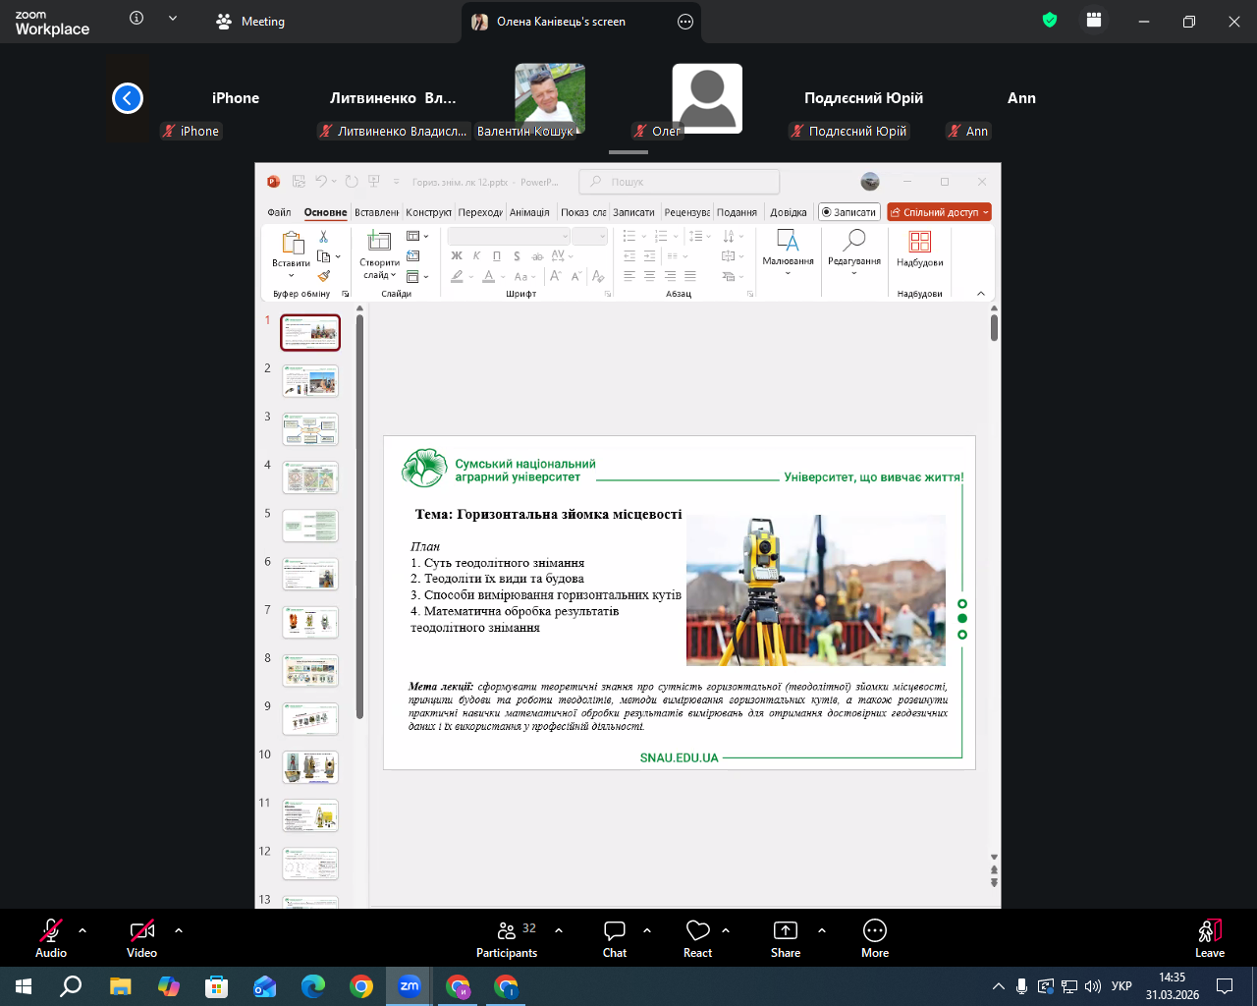Switch to the Meeting tab
Screen dimensions: 1257x1006
pos(251,22)
